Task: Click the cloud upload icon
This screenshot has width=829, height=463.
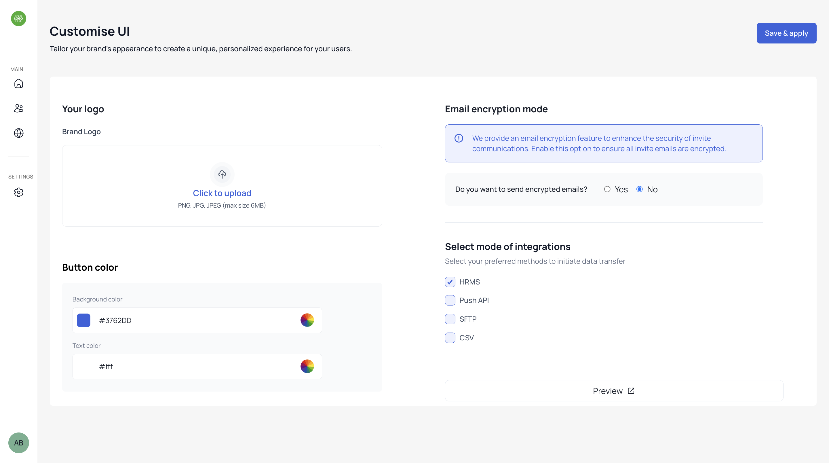Action: tap(222, 174)
